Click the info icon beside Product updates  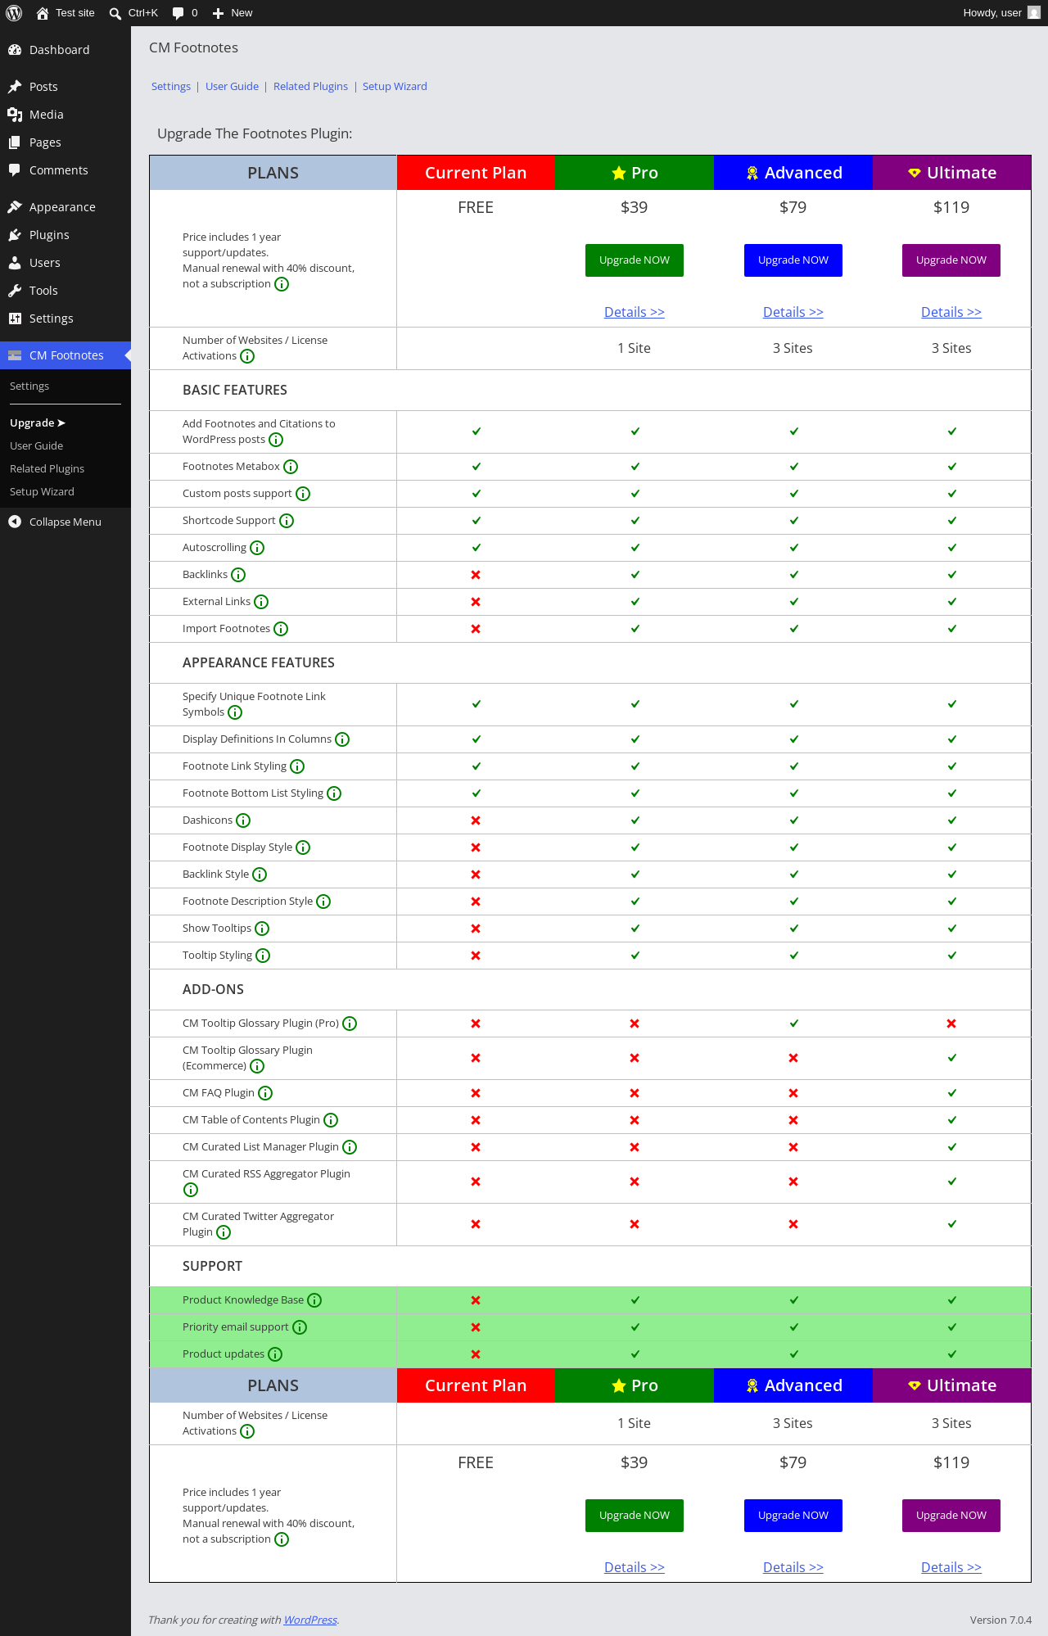(275, 1354)
